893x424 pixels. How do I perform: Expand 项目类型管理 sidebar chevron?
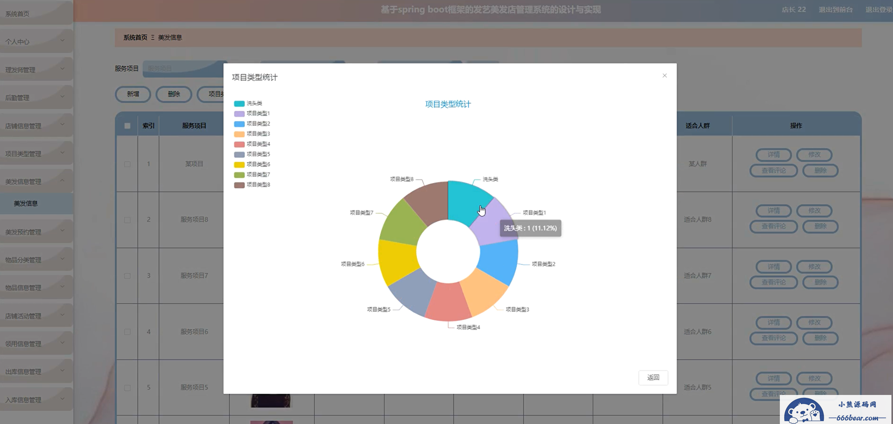click(x=62, y=152)
